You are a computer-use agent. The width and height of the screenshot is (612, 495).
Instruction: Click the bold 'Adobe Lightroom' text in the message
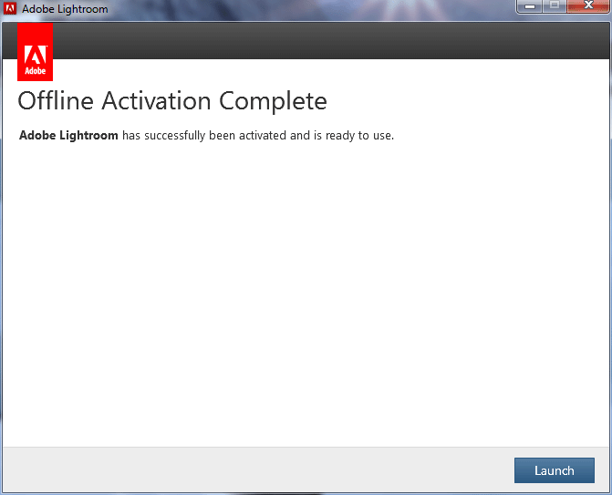pyautogui.click(x=68, y=135)
